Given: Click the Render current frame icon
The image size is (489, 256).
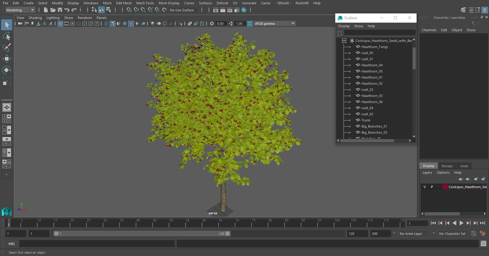Looking at the screenshot, I should [223, 10].
